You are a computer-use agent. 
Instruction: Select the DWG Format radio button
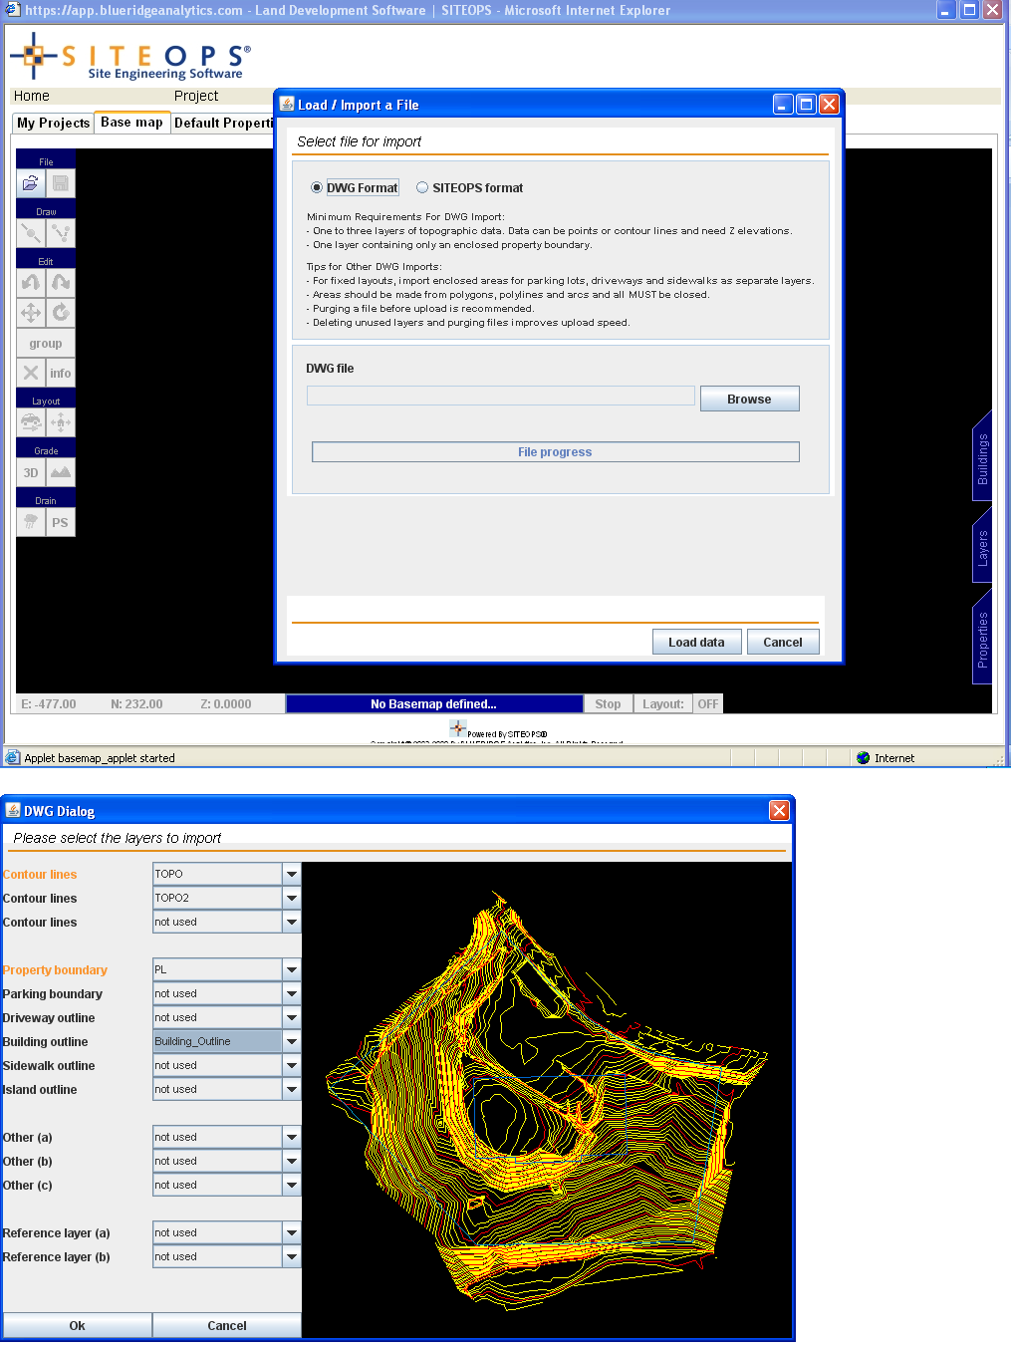tap(317, 187)
